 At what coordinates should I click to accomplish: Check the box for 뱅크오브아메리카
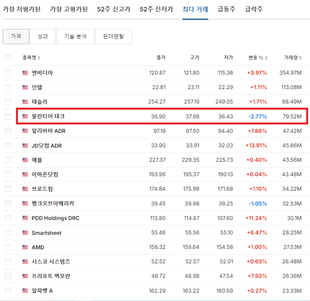(x=8, y=204)
